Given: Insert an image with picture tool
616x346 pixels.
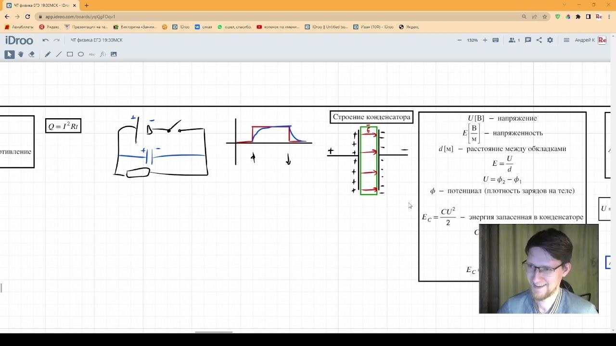Looking at the screenshot, I should pos(114,54).
